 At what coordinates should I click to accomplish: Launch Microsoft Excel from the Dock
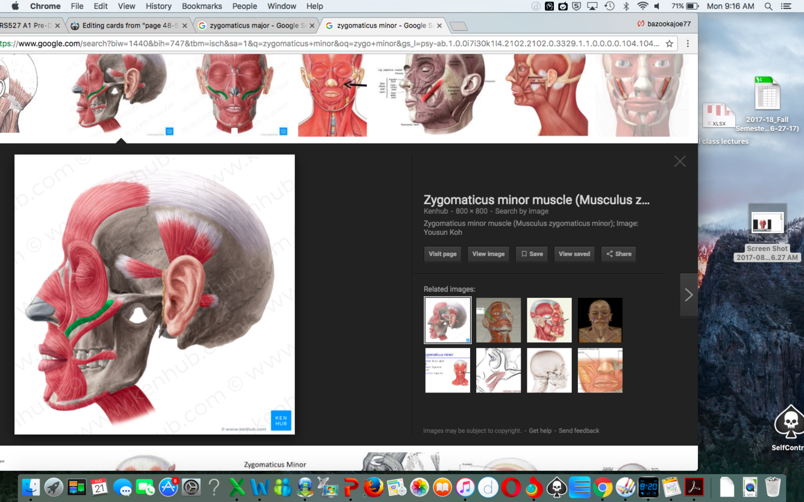coord(237,487)
